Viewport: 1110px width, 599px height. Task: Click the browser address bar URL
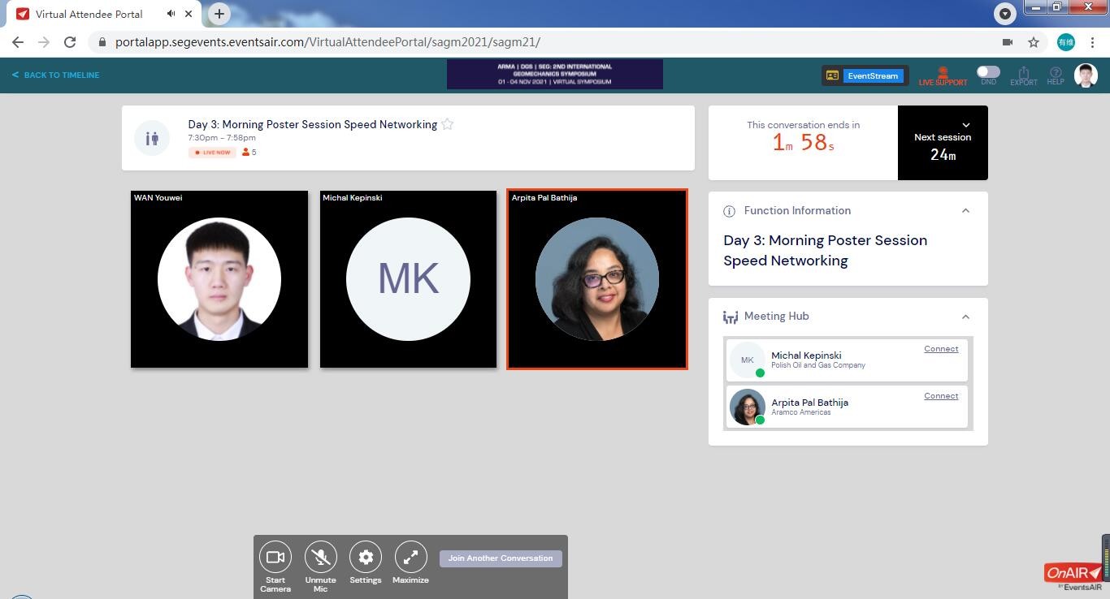click(327, 42)
